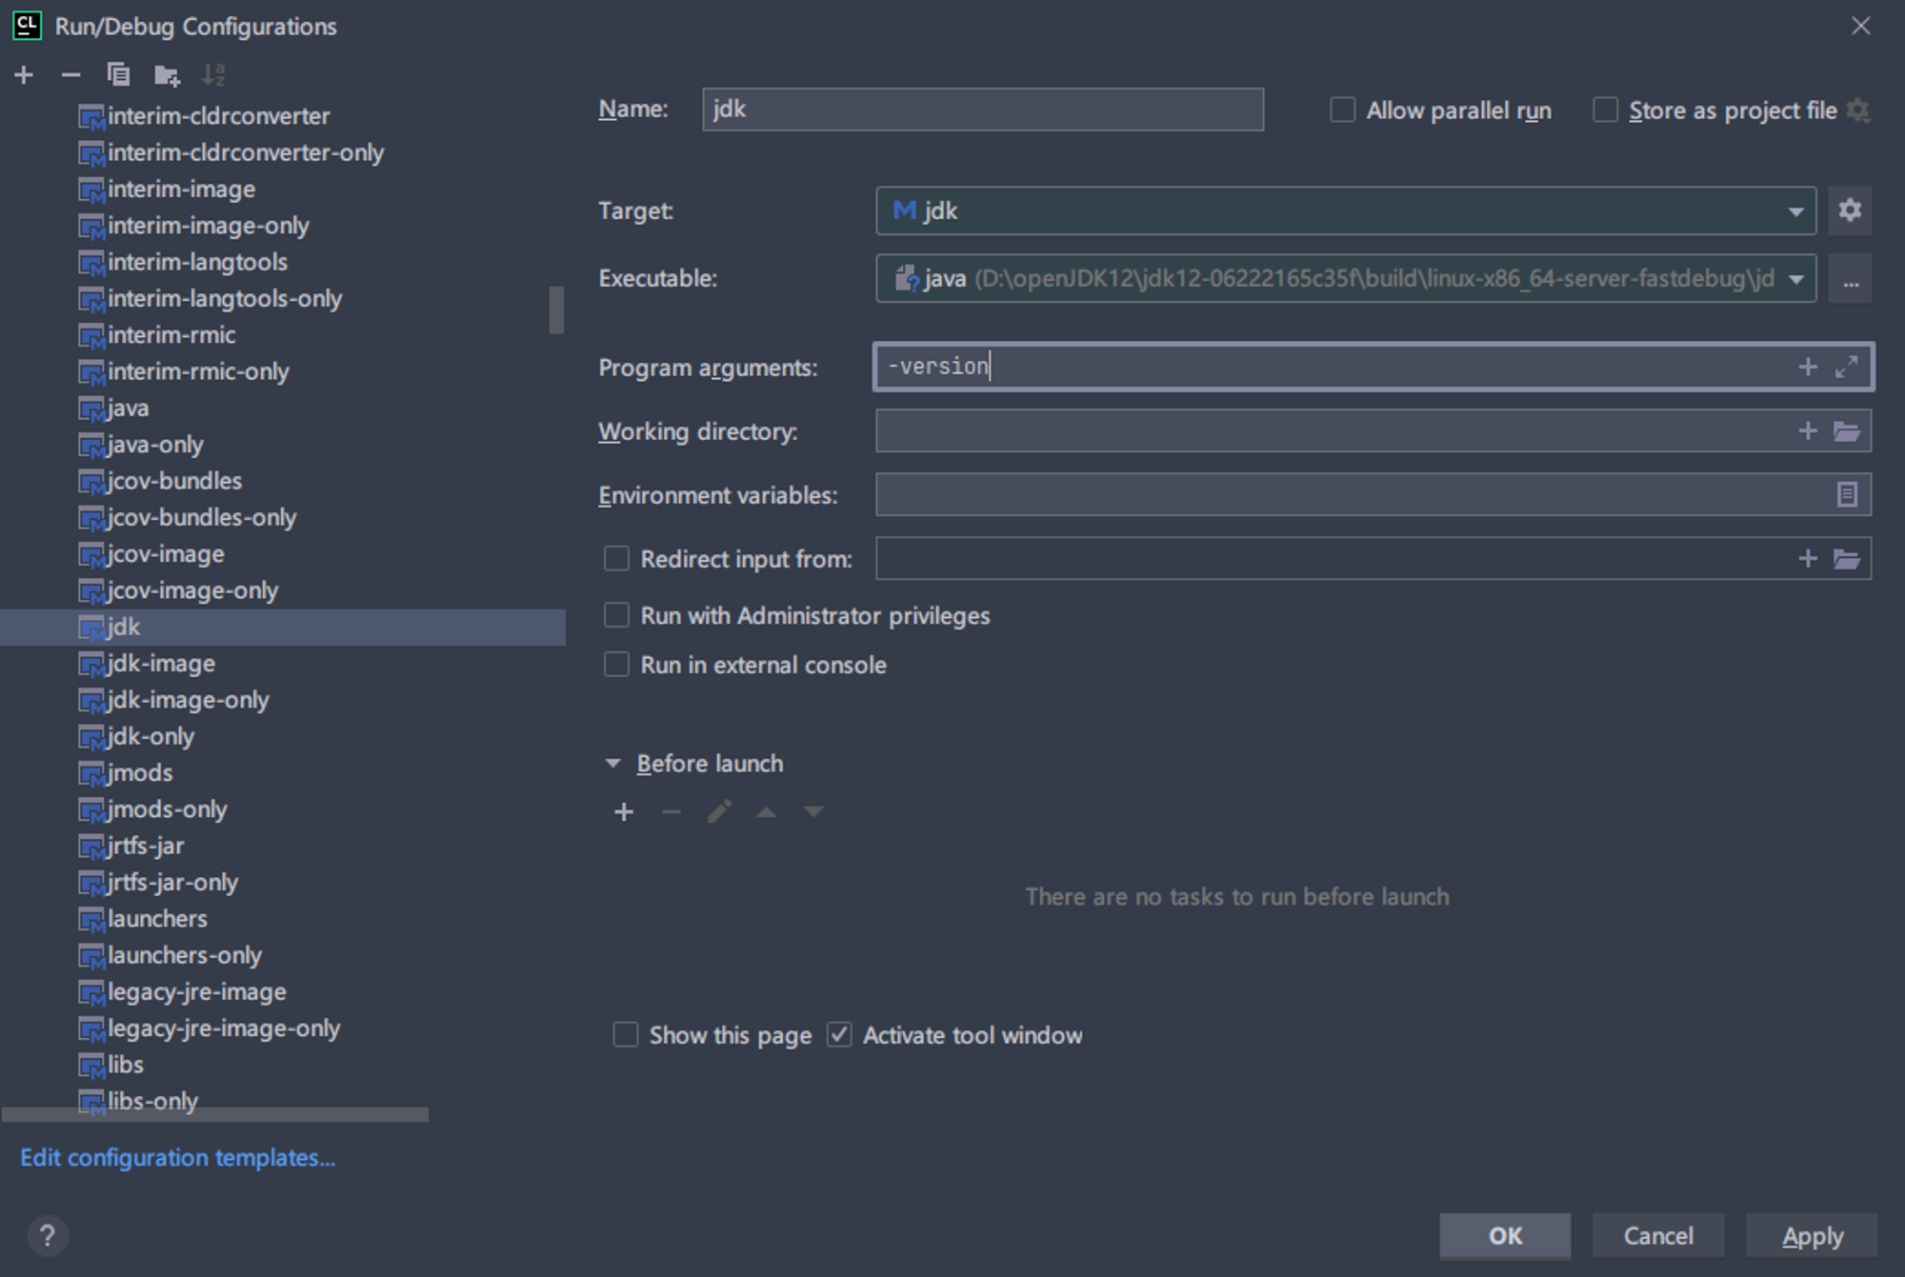
Task: Copy the selected configuration
Action: pos(118,74)
